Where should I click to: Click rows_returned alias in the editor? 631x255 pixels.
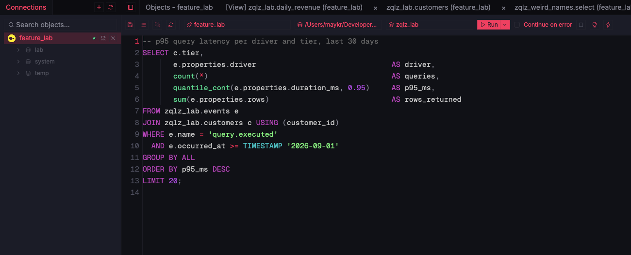point(433,99)
